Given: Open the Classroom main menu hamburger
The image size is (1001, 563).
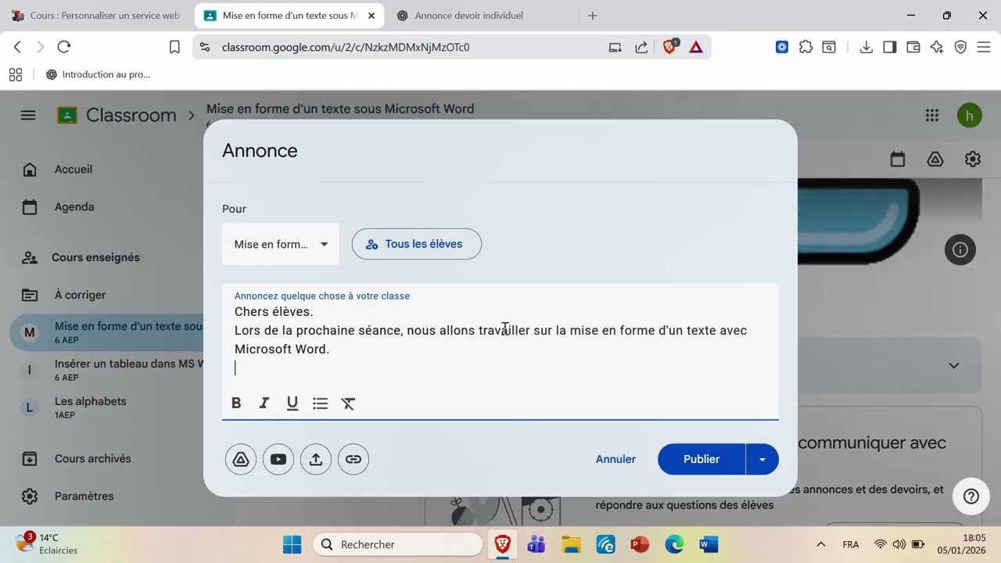Looking at the screenshot, I should pos(28,116).
